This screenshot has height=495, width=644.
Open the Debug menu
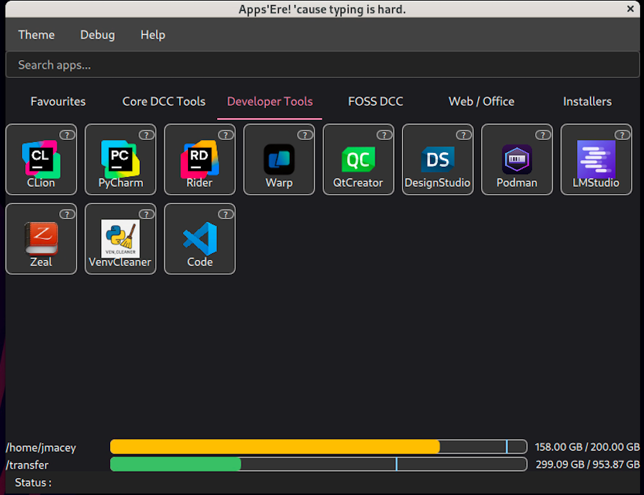[97, 35]
